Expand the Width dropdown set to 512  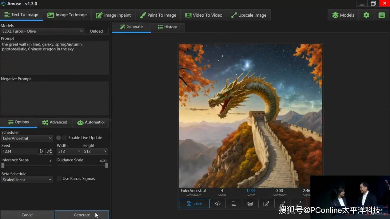[69, 151]
